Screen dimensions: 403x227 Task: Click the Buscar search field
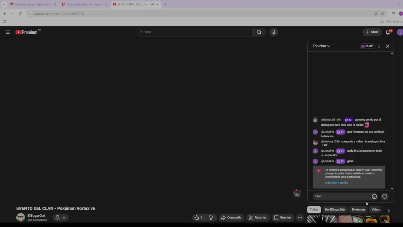point(195,32)
